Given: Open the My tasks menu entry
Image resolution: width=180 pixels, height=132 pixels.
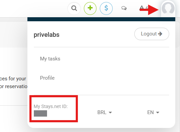Looking at the screenshot, I should [x=50, y=59].
